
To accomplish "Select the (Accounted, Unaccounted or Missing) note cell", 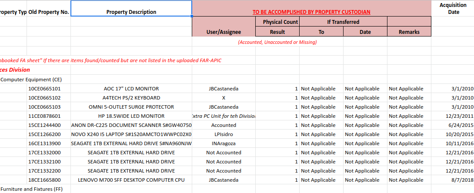I will [277, 42].
